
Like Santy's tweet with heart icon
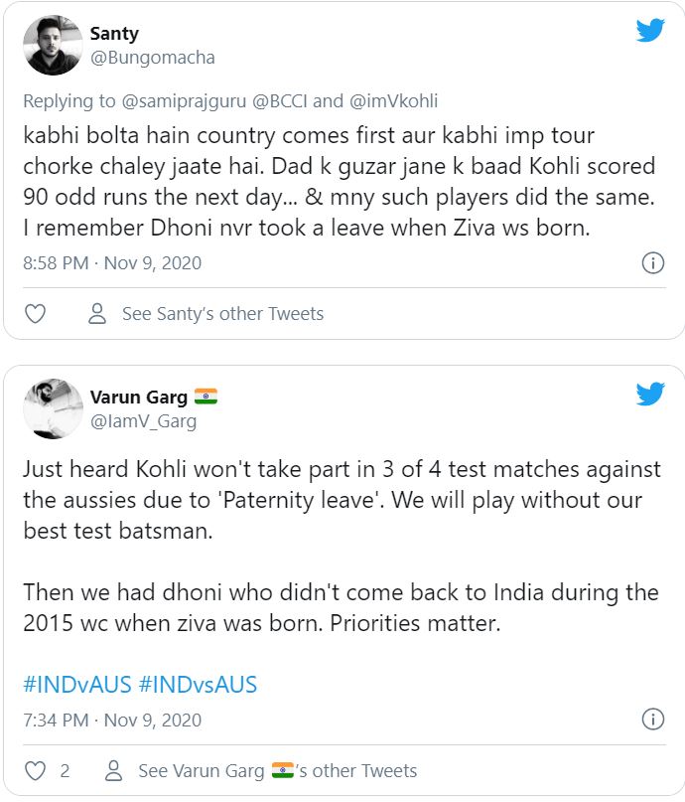click(x=35, y=314)
